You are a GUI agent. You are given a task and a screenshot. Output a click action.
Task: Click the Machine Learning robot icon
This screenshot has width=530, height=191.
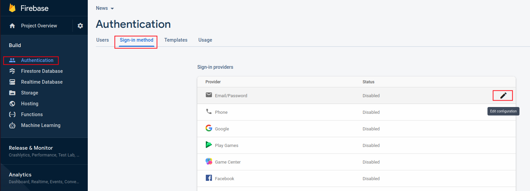12,125
